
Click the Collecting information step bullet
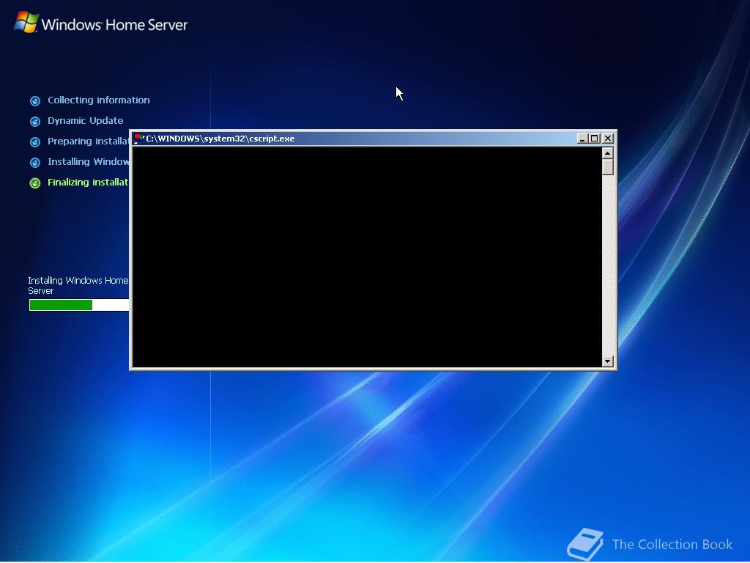click(35, 101)
